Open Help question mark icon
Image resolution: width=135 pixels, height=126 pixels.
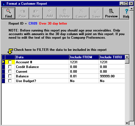[126, 11]
